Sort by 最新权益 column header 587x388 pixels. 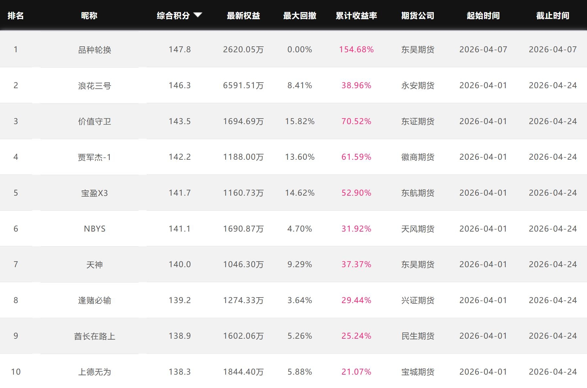point(243,16)
